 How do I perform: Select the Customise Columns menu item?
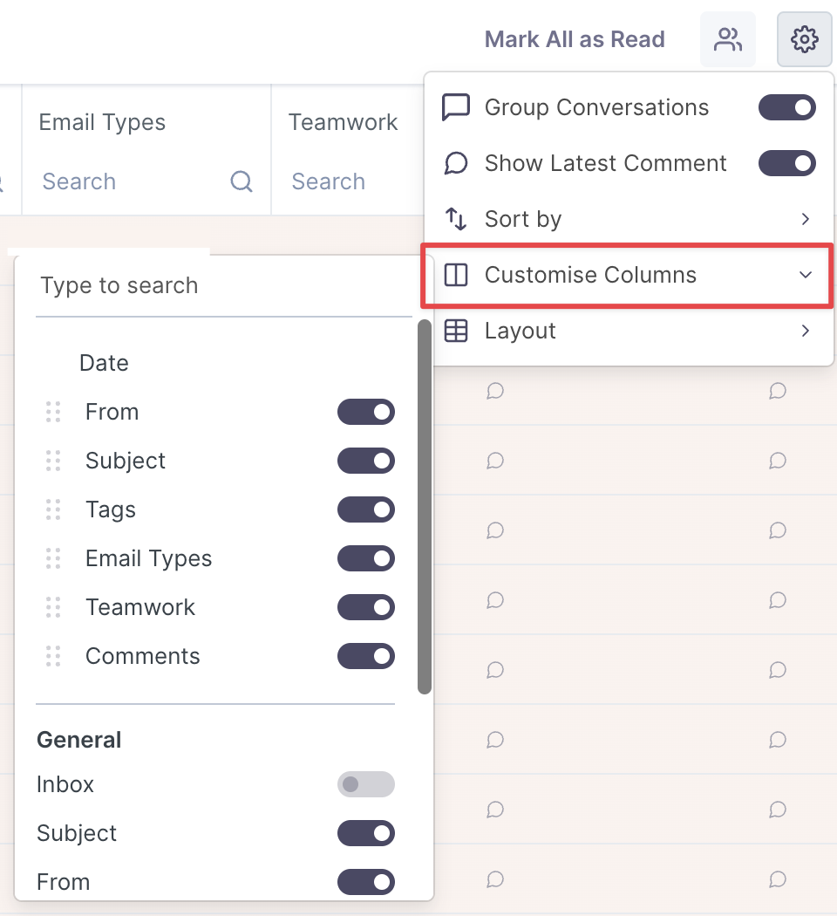point(590,275)
